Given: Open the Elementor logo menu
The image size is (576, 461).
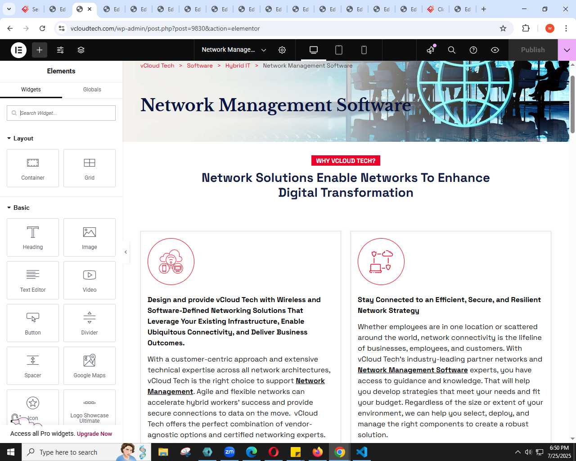Looking at the screenshot, I should click(19, 50).
